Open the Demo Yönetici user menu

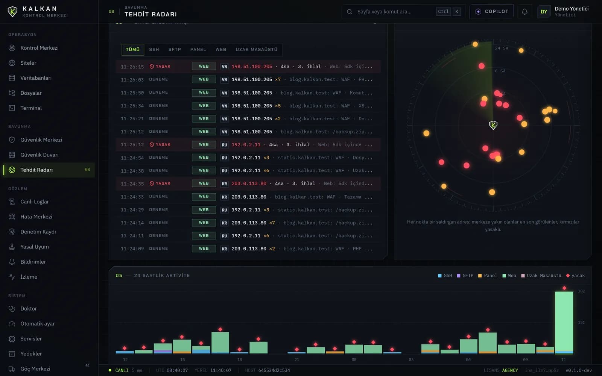564,12
